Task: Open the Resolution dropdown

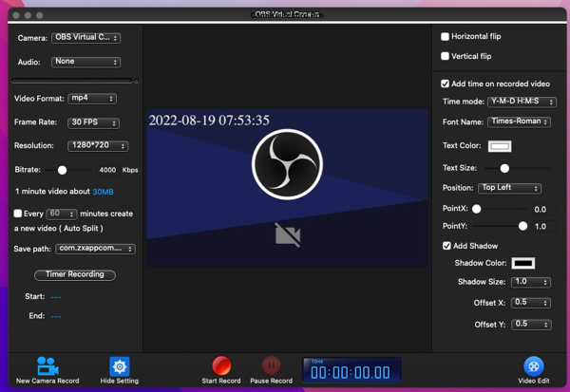Action: 98,145
